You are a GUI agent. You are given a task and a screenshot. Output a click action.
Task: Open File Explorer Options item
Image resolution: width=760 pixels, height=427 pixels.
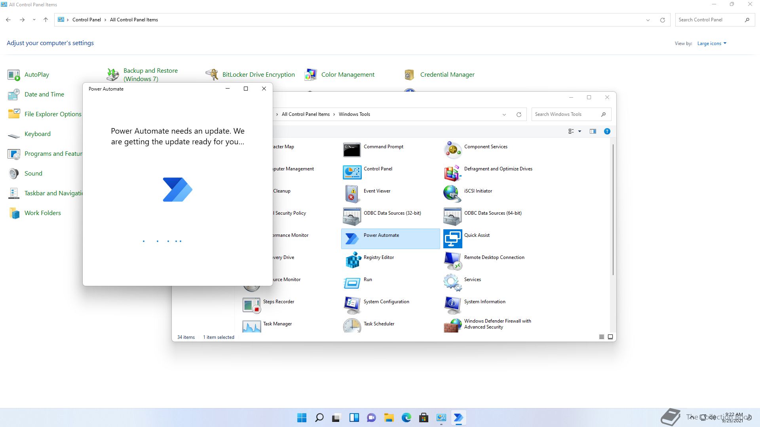coord(44,114)
